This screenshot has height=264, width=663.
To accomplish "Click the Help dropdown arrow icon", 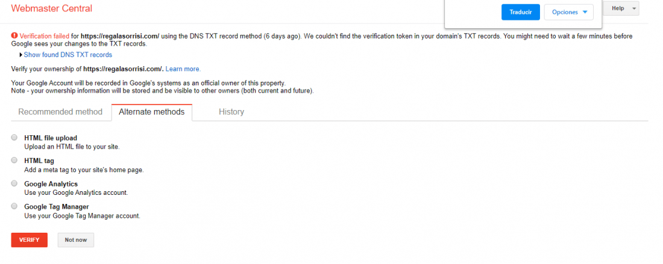I will (x=633, y=9).
